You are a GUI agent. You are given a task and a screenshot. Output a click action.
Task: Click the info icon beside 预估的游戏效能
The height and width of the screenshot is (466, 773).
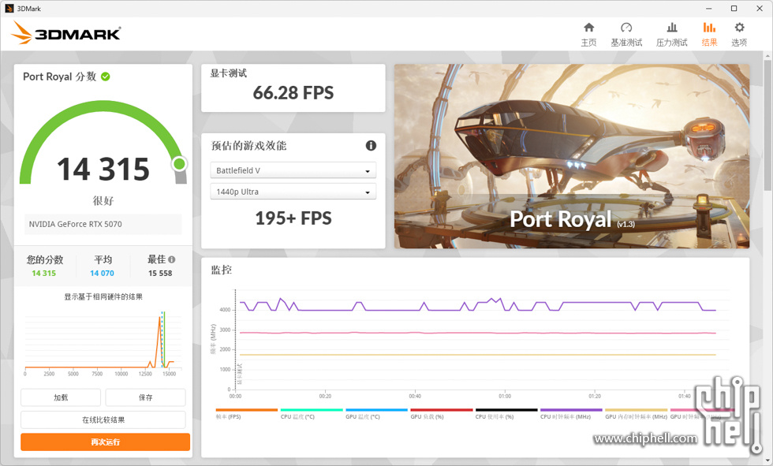pyautogui.click(x=370, y=145)
